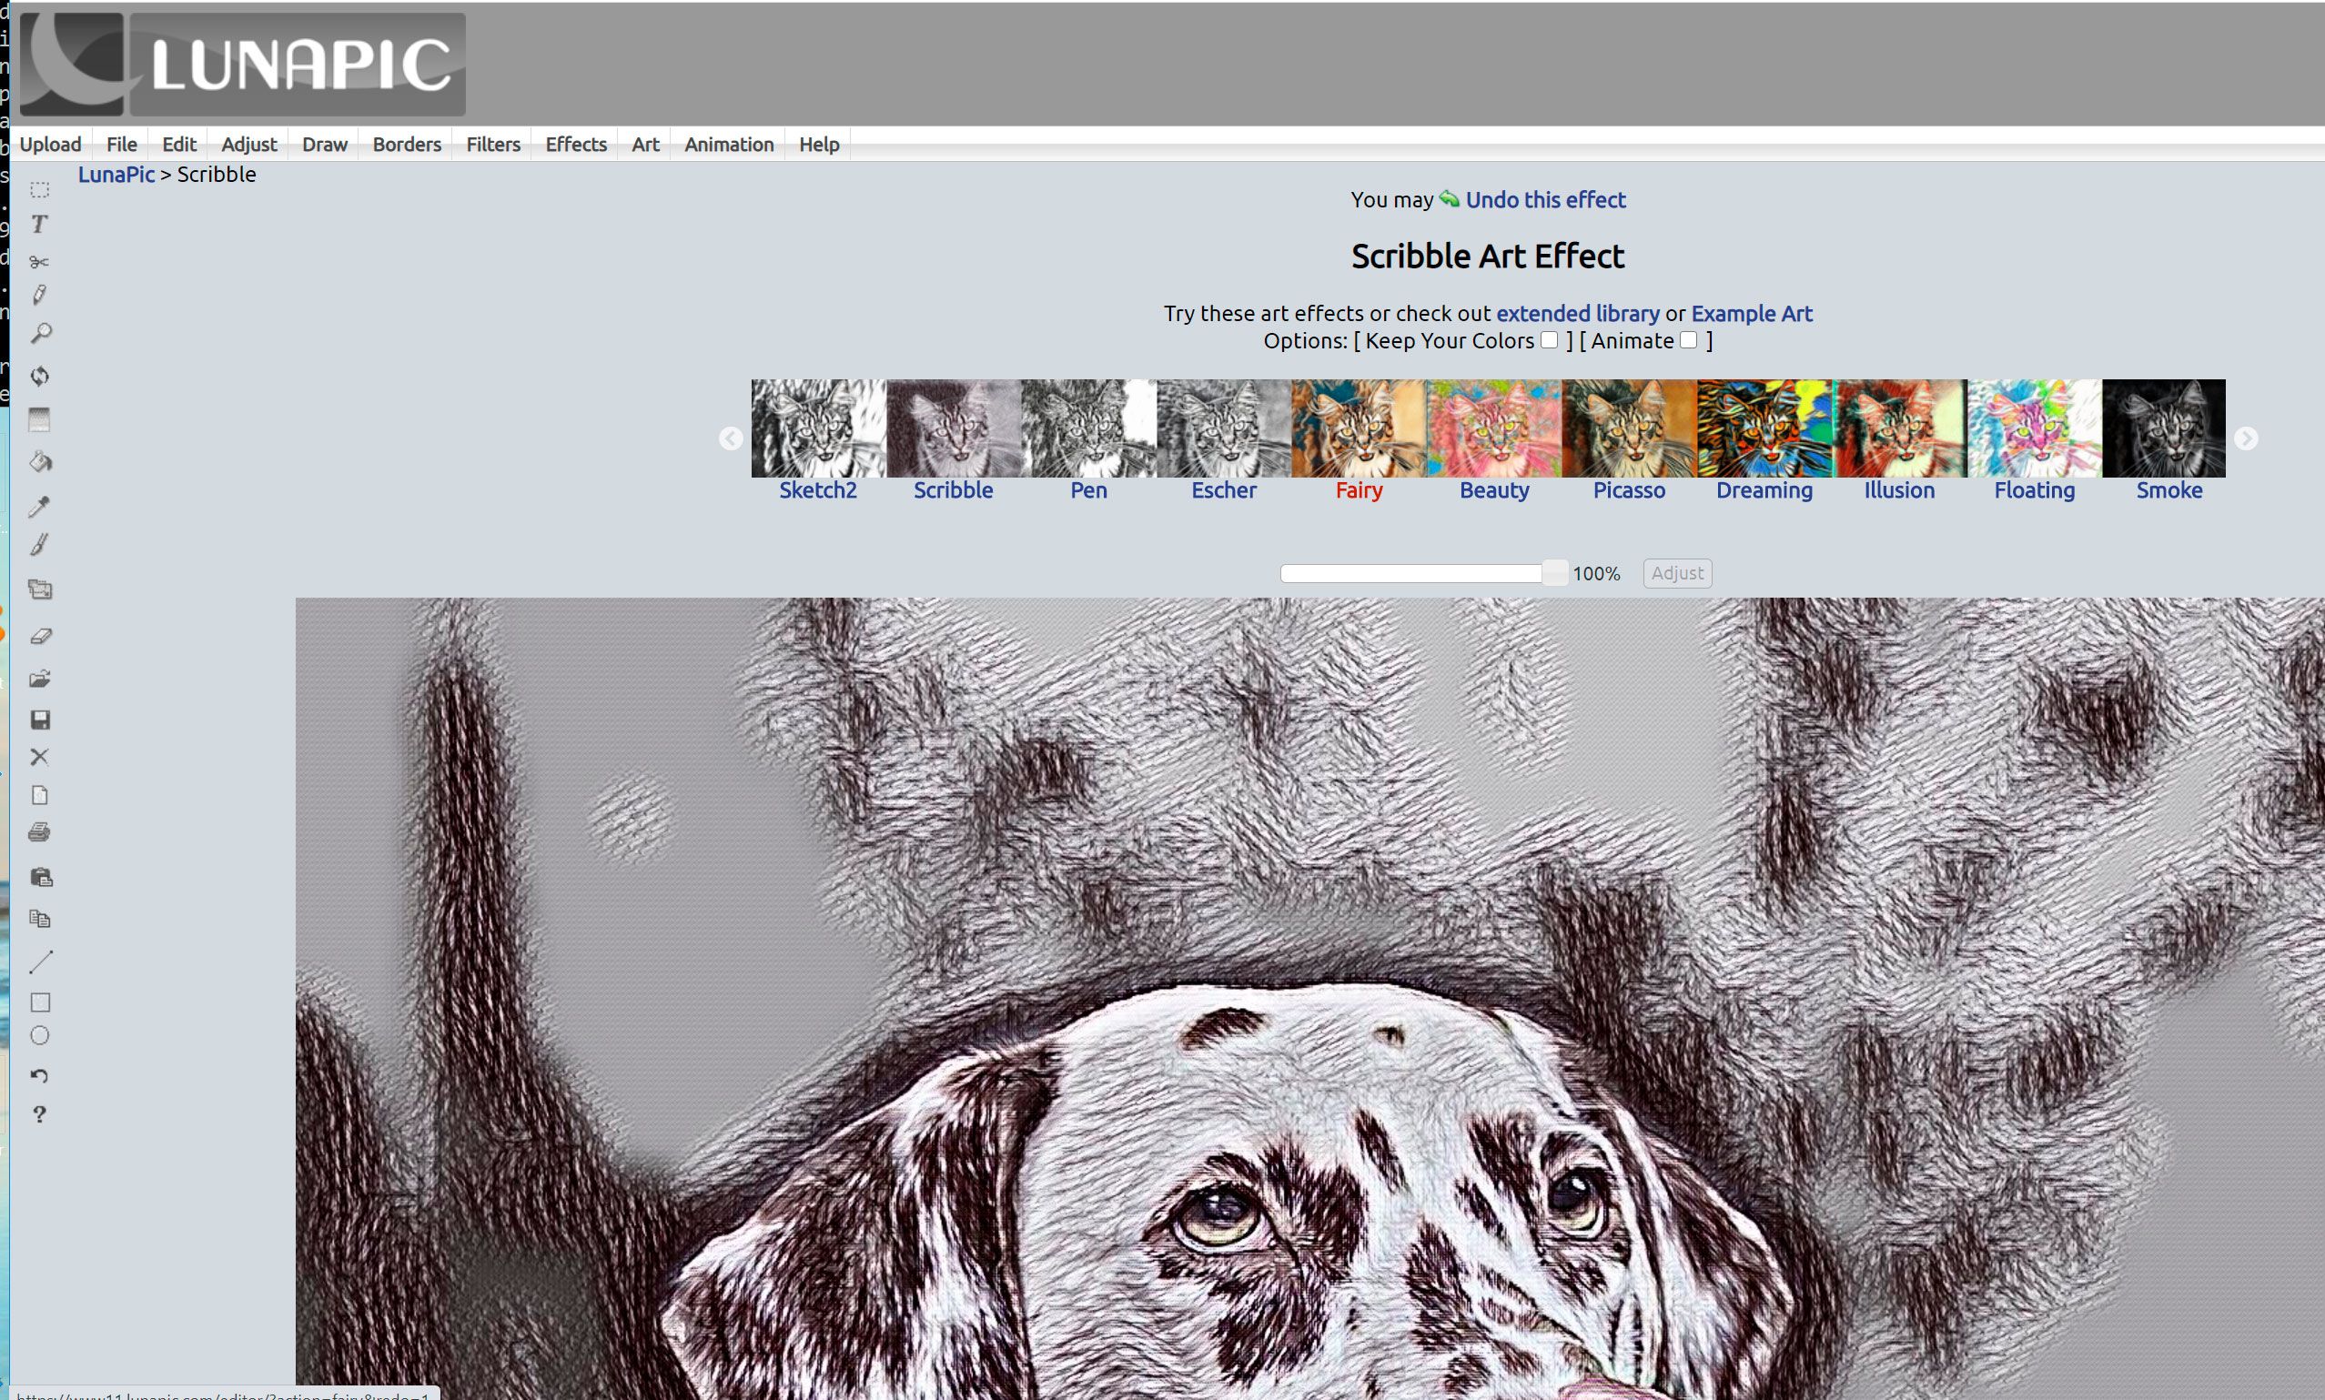Click the Adjust button
Viewport: 2325px width, 1400px height.
point(1677,571)
